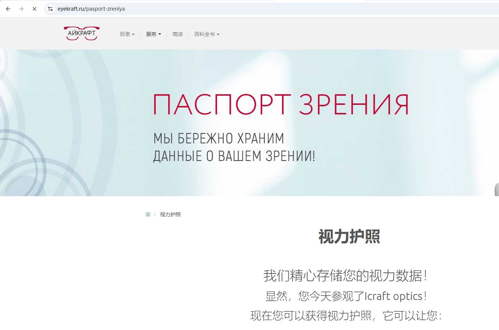Viewport: 499px width, 330px height.
Task: Expand the 服务 menu
Action: [153, 34]
